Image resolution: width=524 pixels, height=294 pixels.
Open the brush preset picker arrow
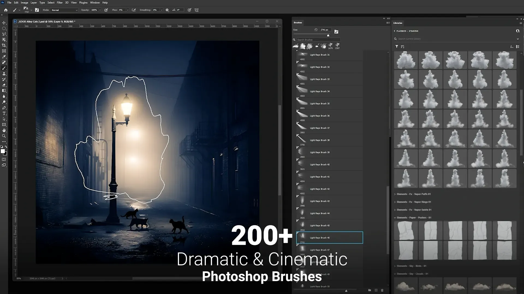tap(31, 10)
